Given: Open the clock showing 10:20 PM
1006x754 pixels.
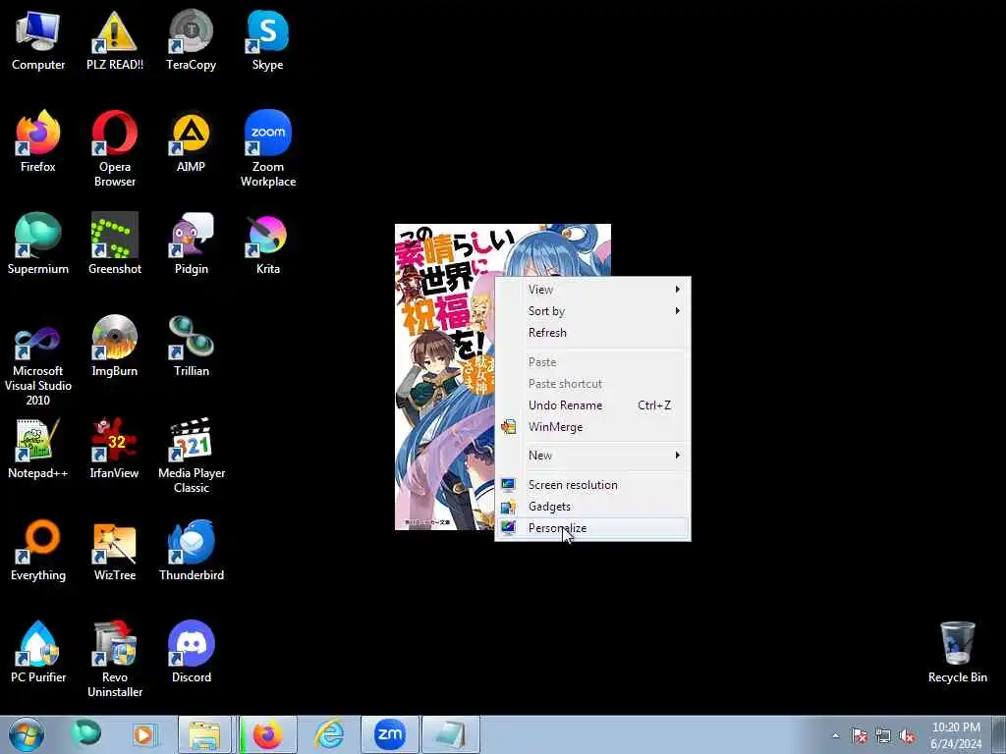Looking at the screenshot, I should click(x=956, y=735).
